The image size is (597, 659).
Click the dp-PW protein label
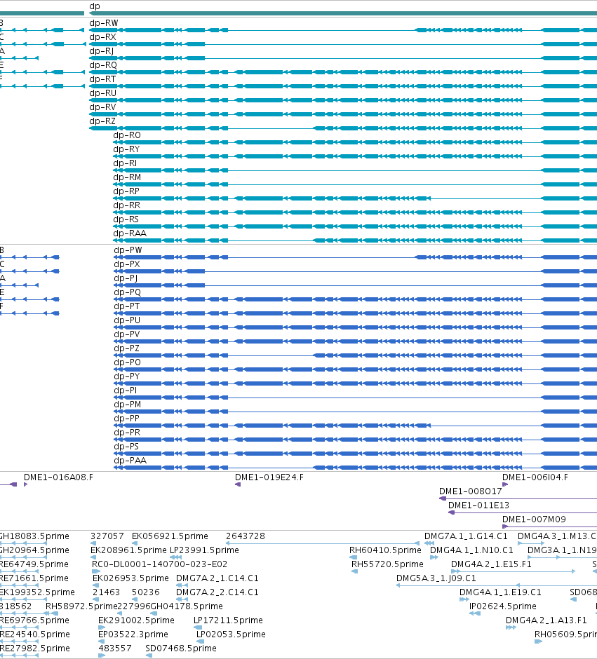click(128, 250)
